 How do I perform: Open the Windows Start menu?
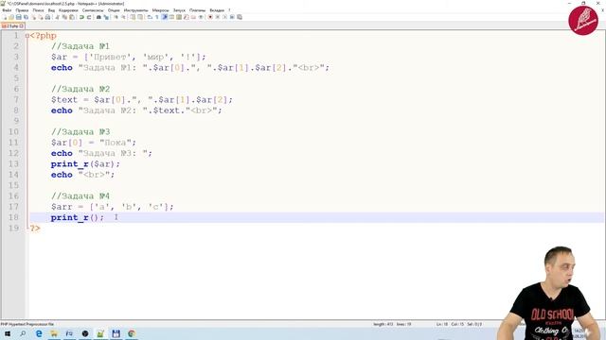click(8, 333)
